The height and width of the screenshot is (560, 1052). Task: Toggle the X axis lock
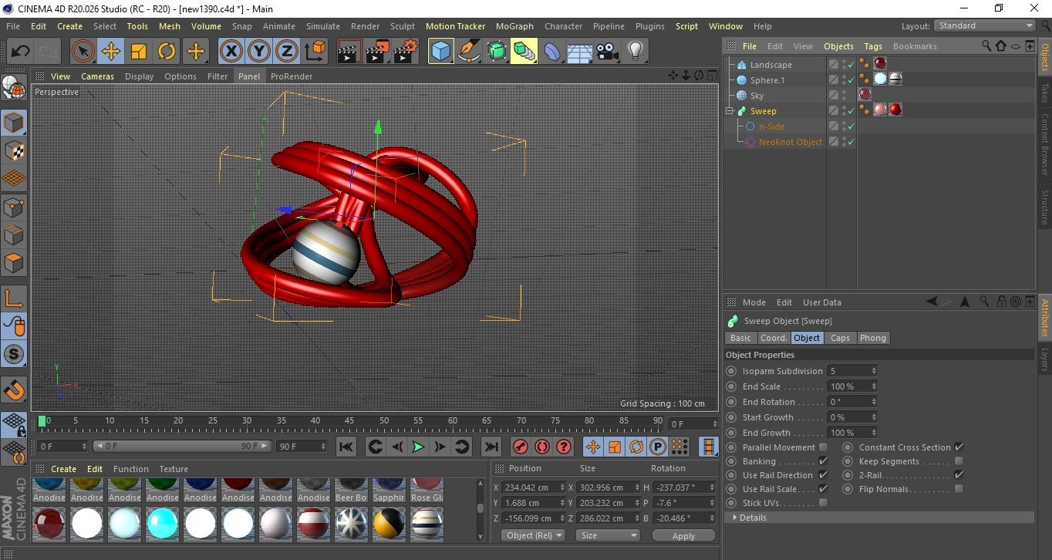pyautogui.click(x=231, y=52)
